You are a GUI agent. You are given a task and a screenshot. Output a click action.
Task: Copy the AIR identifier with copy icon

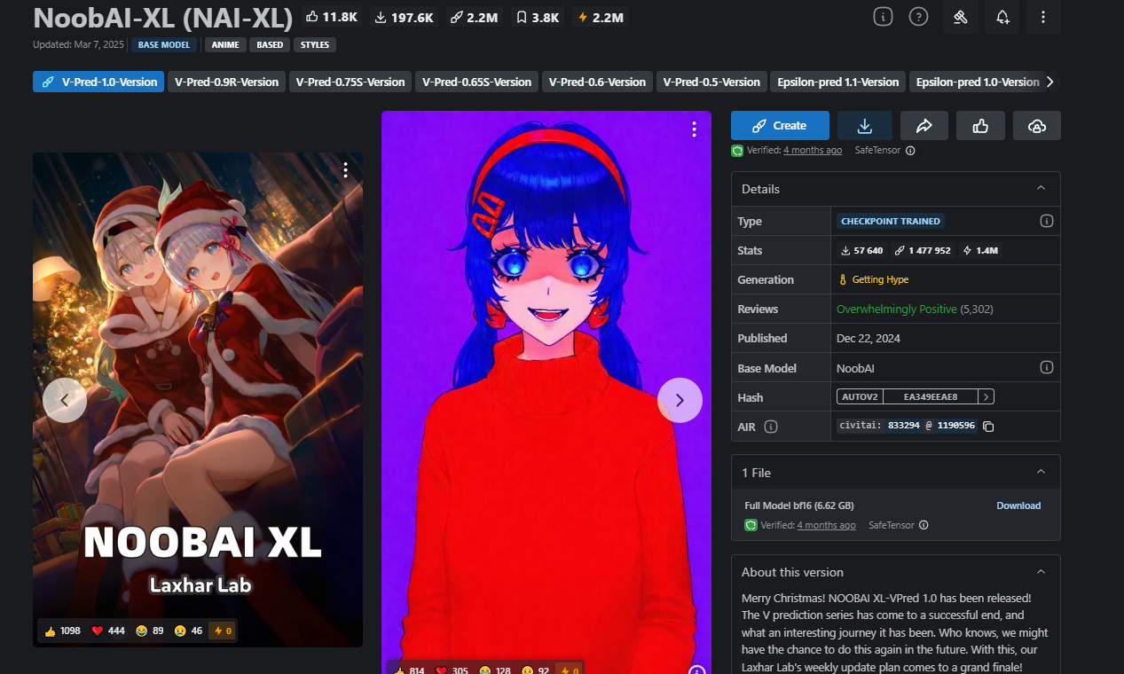pyautogui.click(x=988, y=427)
